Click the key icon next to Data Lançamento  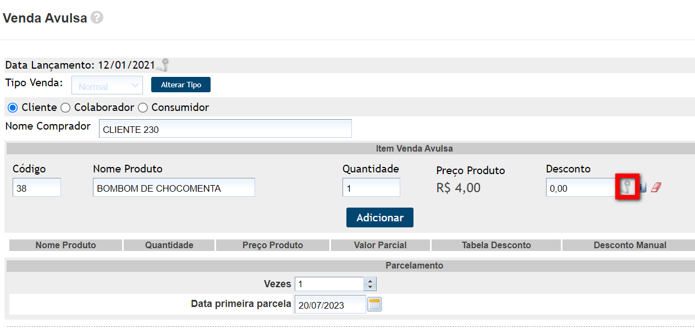click(163, 65)
